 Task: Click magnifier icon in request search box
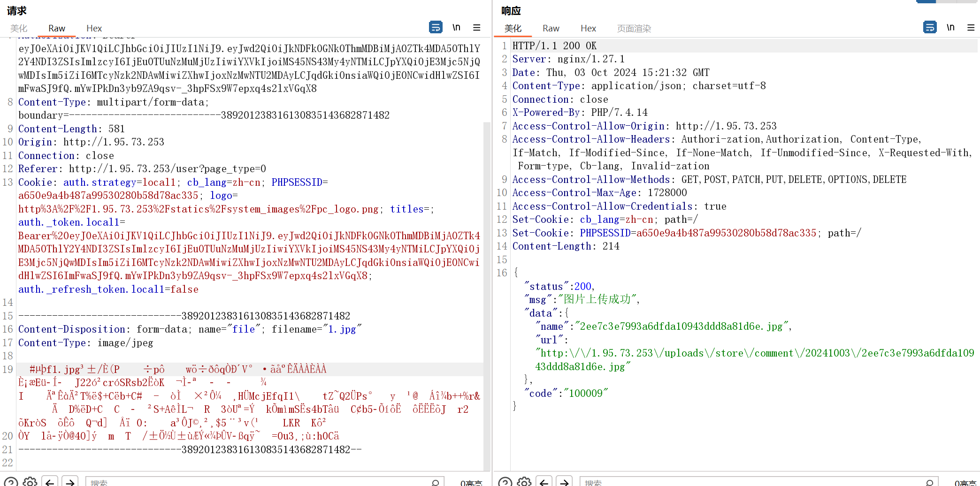(x=436, y=482)
